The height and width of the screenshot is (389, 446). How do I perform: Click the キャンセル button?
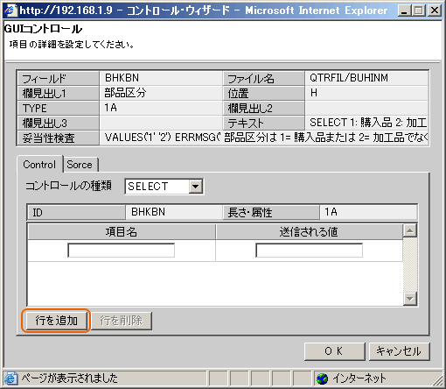point(399,351)
